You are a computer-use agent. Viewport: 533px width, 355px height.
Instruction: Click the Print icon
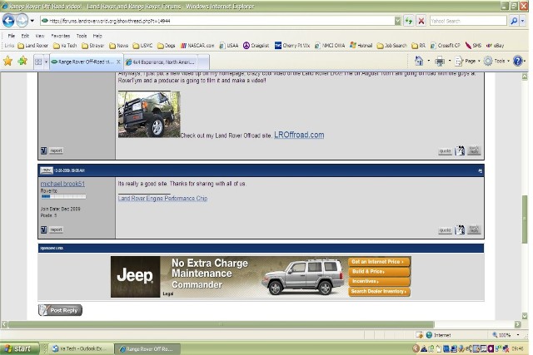(440, 61)
